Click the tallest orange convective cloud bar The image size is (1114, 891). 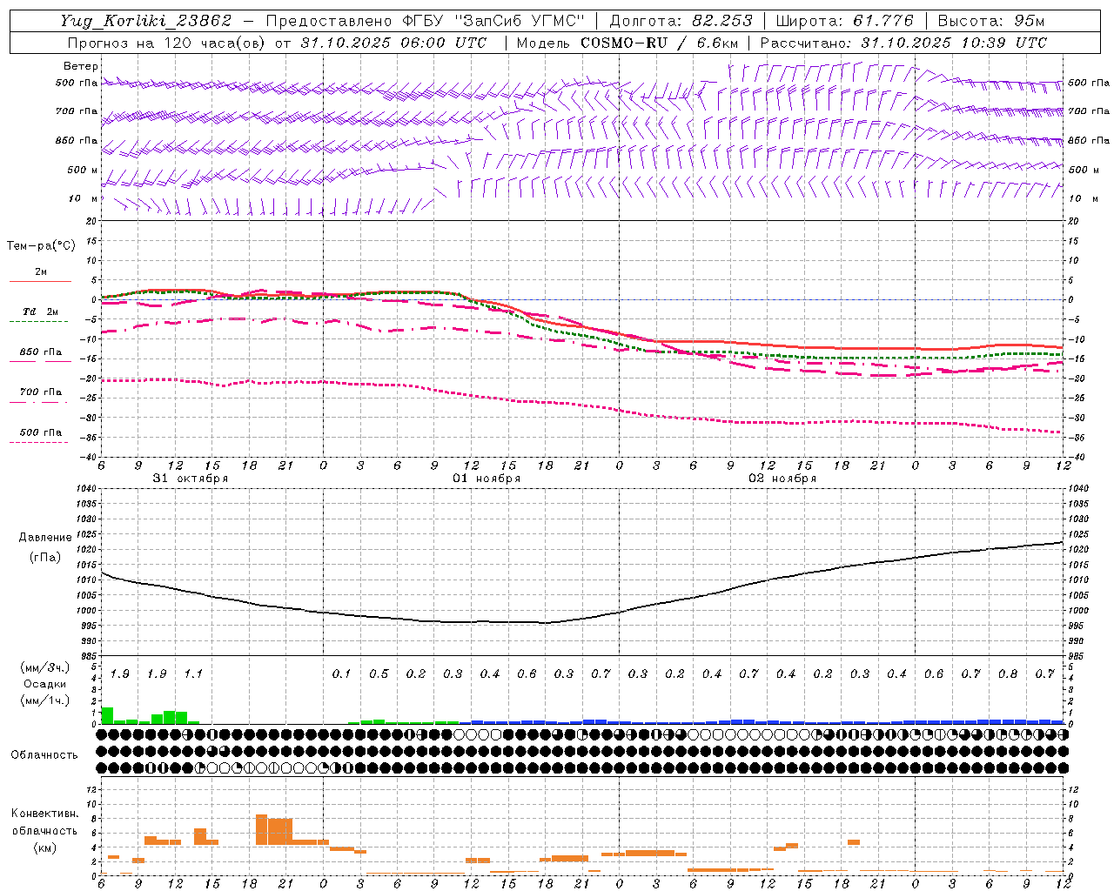click(261, 829)
